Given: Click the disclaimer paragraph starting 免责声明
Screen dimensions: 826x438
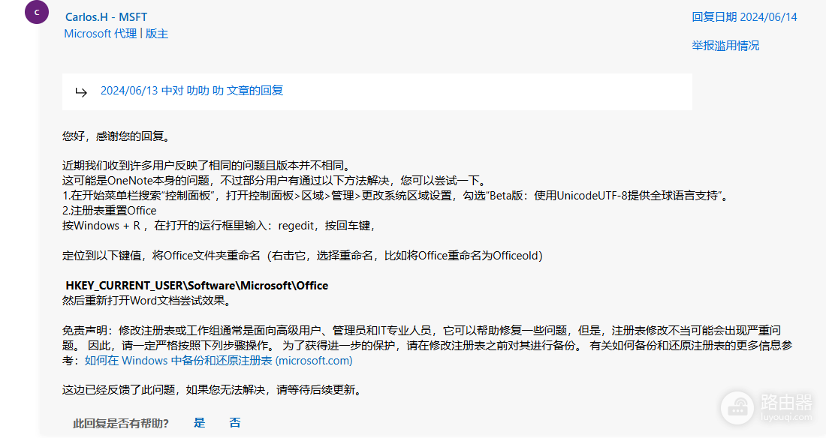Looking at the screenshot, I should coord(427,345).
